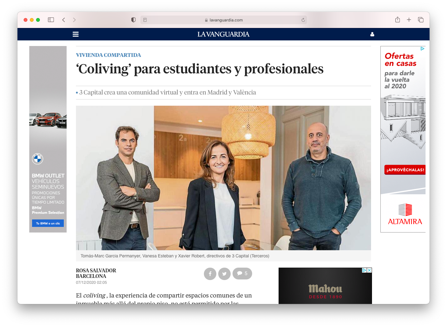447x327 pixels.
Task: Open the hamburger menu in La Vanguardia header
Action: click(x=76, y=34)
